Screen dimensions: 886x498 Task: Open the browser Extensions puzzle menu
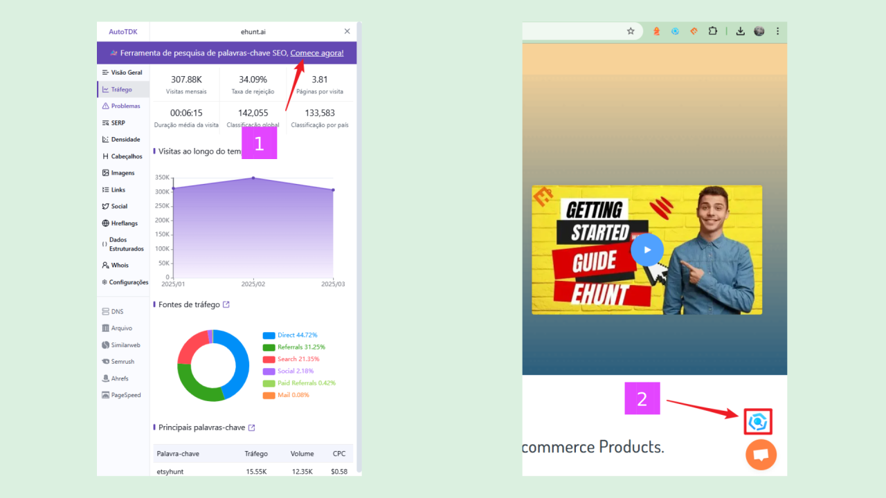tap(713, 31)
